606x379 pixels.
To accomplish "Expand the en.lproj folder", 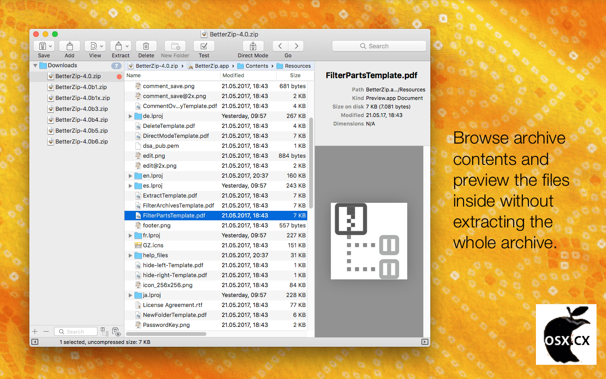I will point(131,176).
